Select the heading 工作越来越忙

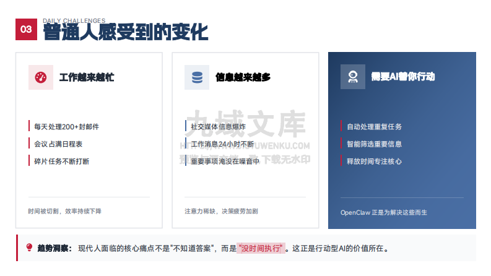[x=87, y=77]
